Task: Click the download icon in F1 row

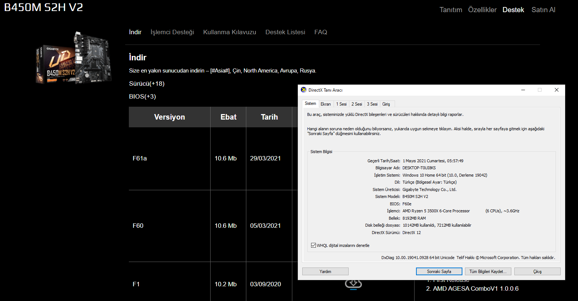Action: [x=353, y=284]
